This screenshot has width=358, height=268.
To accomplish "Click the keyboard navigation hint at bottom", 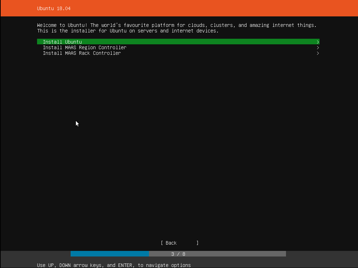I will pyautogui.click(x=114, y=265).
